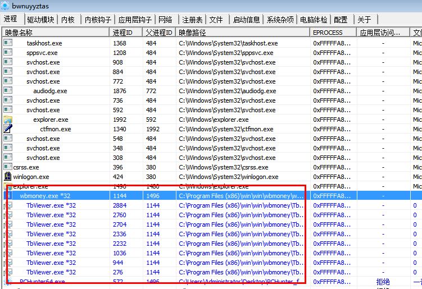Click icon of svchost.exe PID 592

point(8,109)
